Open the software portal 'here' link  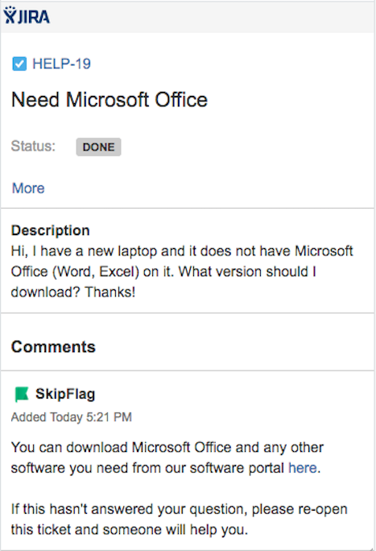(303, 468)
